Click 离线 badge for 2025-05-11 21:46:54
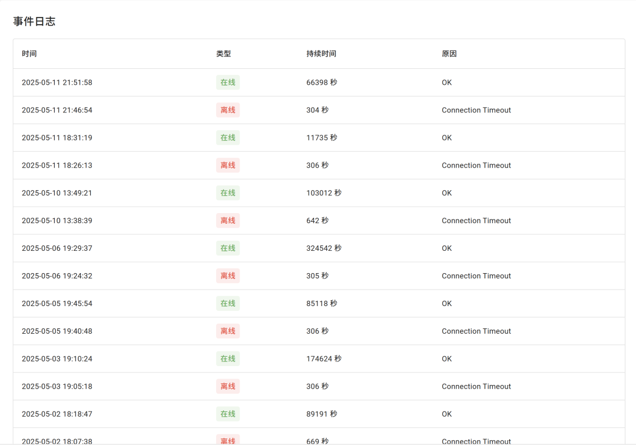Viewport: 636px width, 445px height. [227, 110]
